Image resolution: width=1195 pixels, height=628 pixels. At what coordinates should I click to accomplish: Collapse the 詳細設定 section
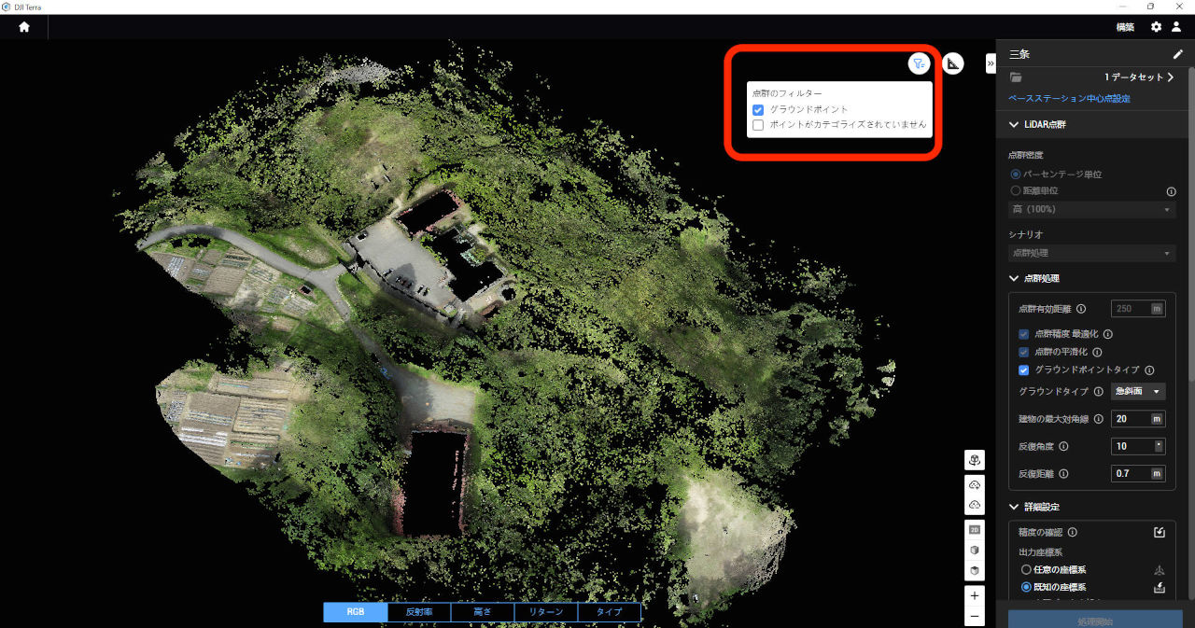[x=1014, y=507]
